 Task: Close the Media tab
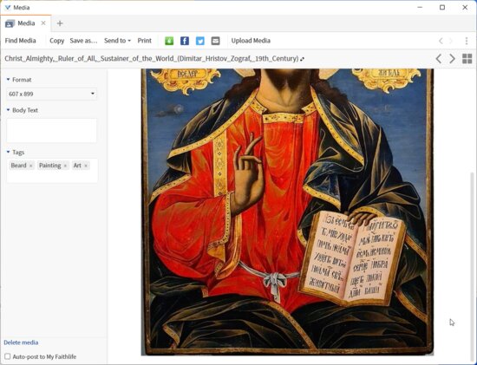pos(43,23)
